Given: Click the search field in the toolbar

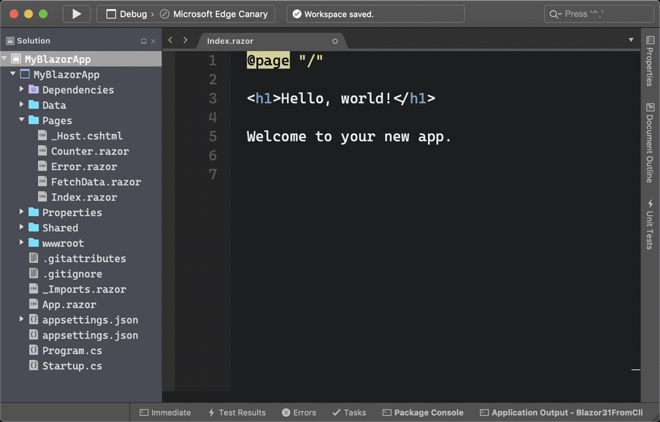Looking at the screenshot, I should 599,14.
